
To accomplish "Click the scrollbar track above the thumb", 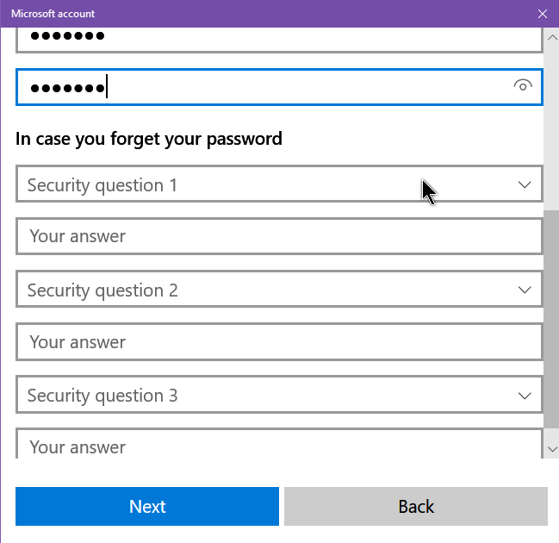I will [x=552, y=128].
